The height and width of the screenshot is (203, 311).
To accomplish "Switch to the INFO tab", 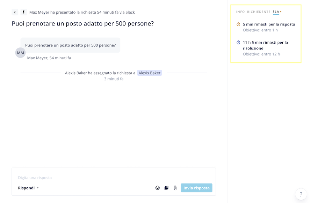I will [x=240, y=12].
